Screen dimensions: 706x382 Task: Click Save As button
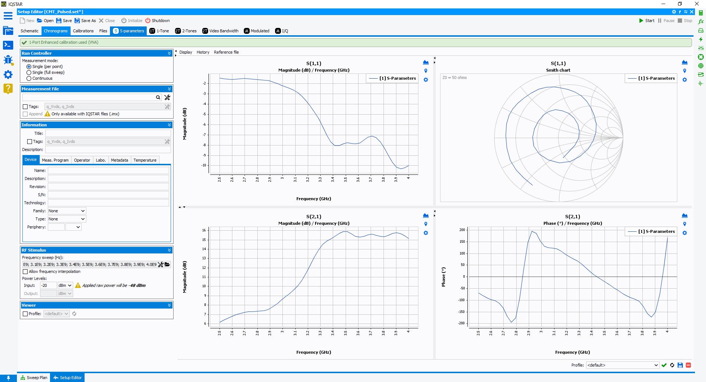85,21
